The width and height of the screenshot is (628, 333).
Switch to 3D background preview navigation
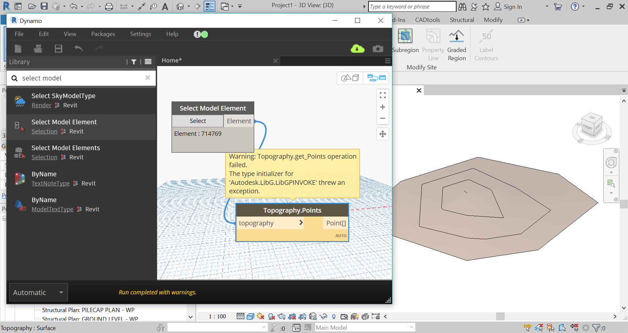[350, 78]
